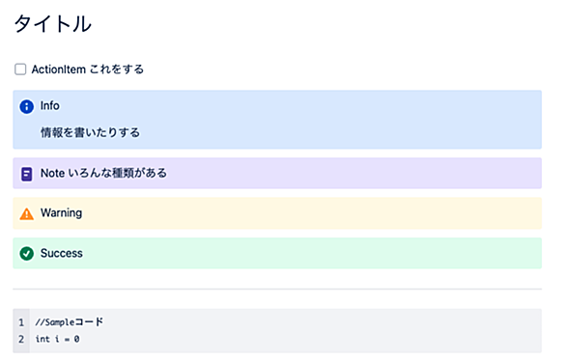Click empty area of purple Note panel
The height and width of the screenshot is (360, 566).
coord(354,173)
